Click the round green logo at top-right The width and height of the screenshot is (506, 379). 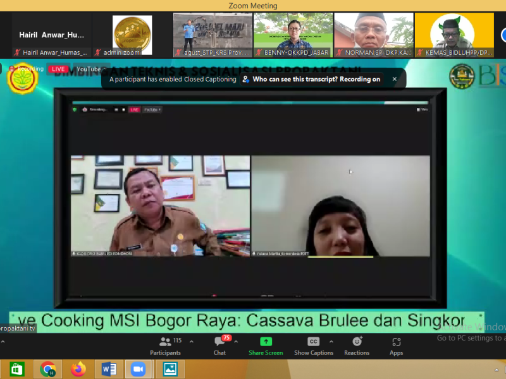coord(462,76)
